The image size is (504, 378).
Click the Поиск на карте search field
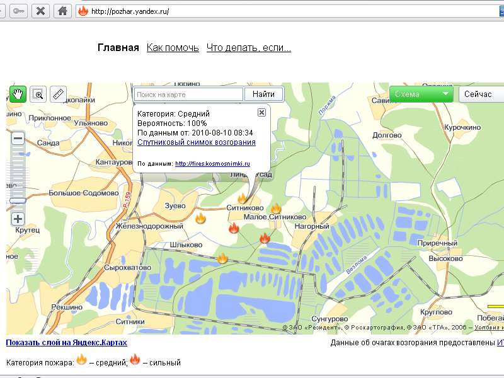click(188, 94)
